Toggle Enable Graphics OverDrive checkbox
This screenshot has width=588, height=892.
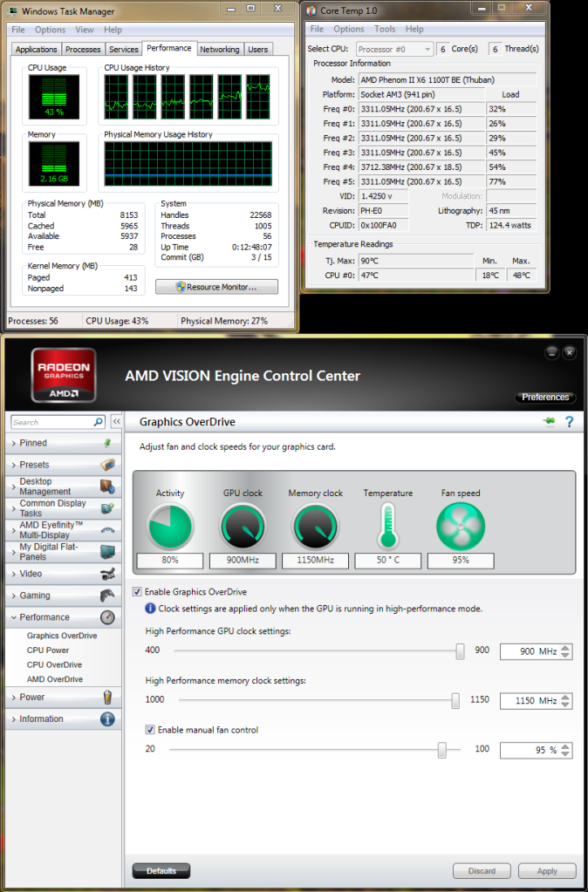pyautogui.click(x=137, y=592)
